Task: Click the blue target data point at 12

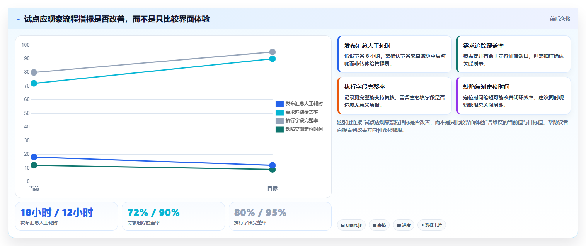Action: pos(273,165)
